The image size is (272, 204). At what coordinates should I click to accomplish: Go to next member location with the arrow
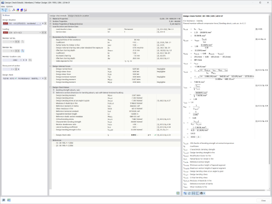[x=26, y=60]
